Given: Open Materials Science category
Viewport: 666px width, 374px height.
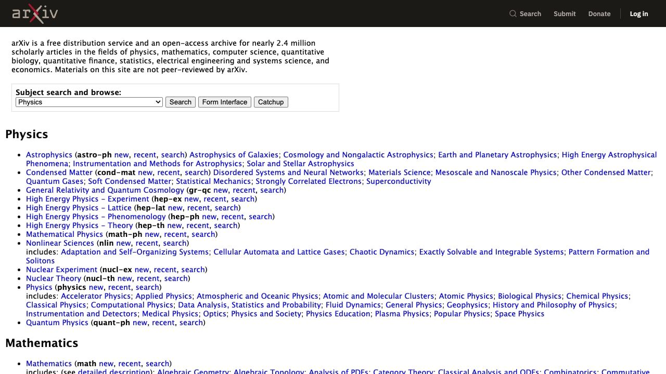Looking at the screenshot, I should pos(400,172).
